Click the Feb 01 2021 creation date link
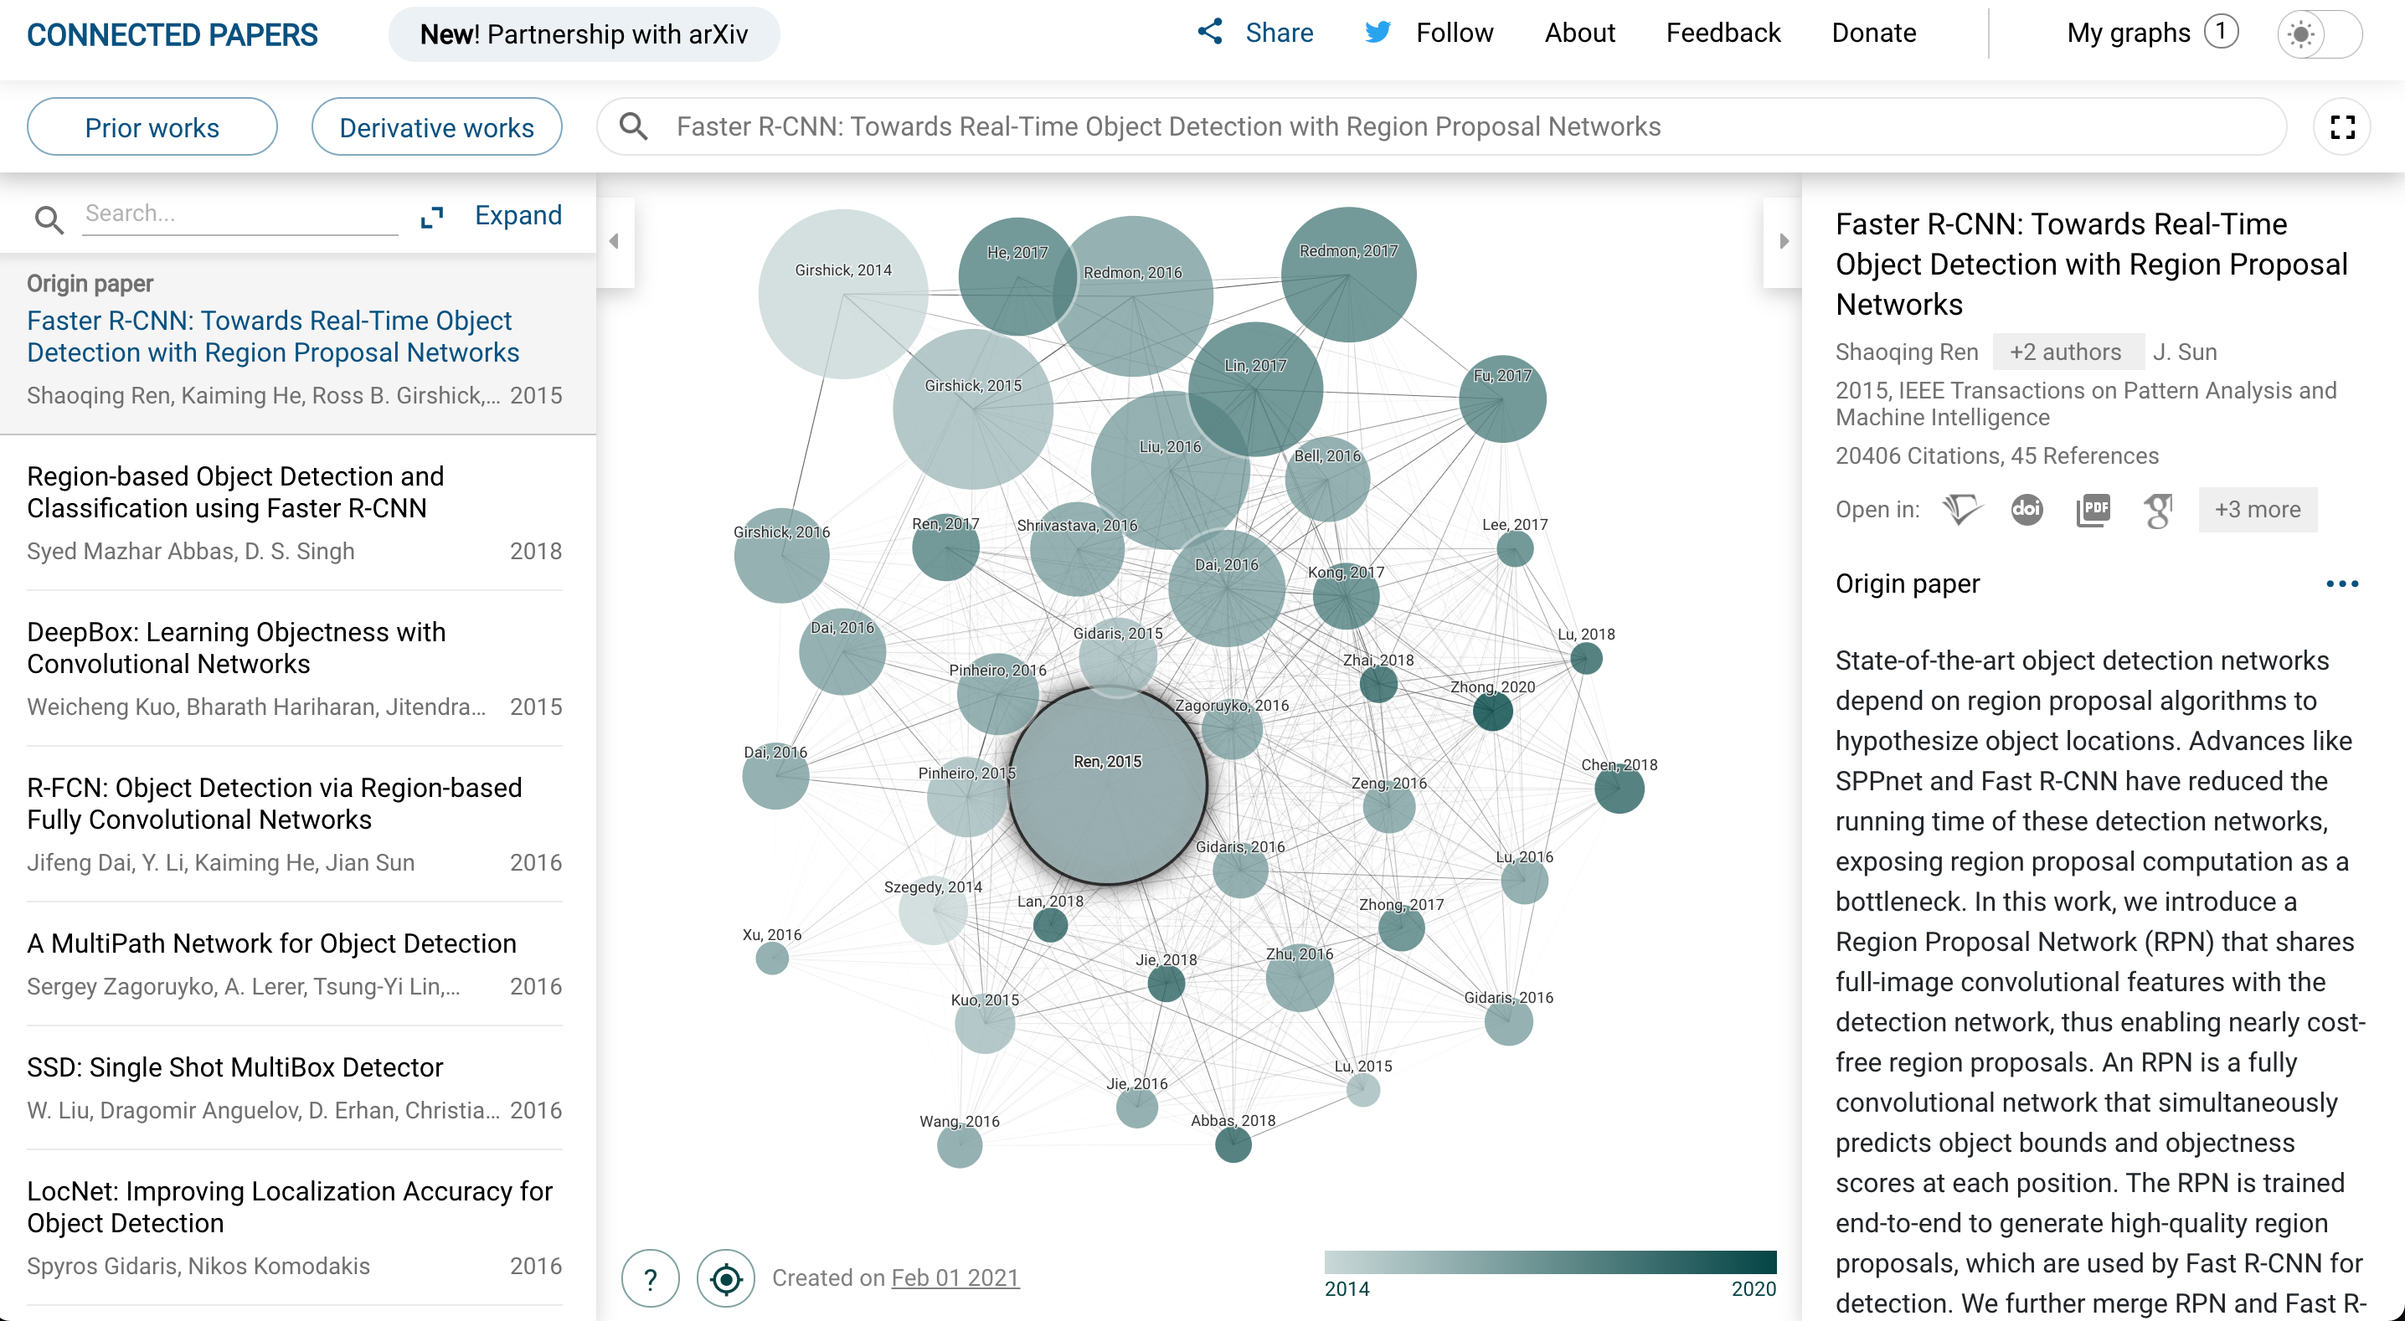Screen dimensions: 2405x1321 955,1278
